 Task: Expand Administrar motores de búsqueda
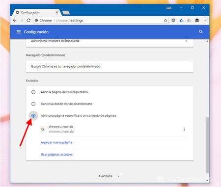pos(110,41)
